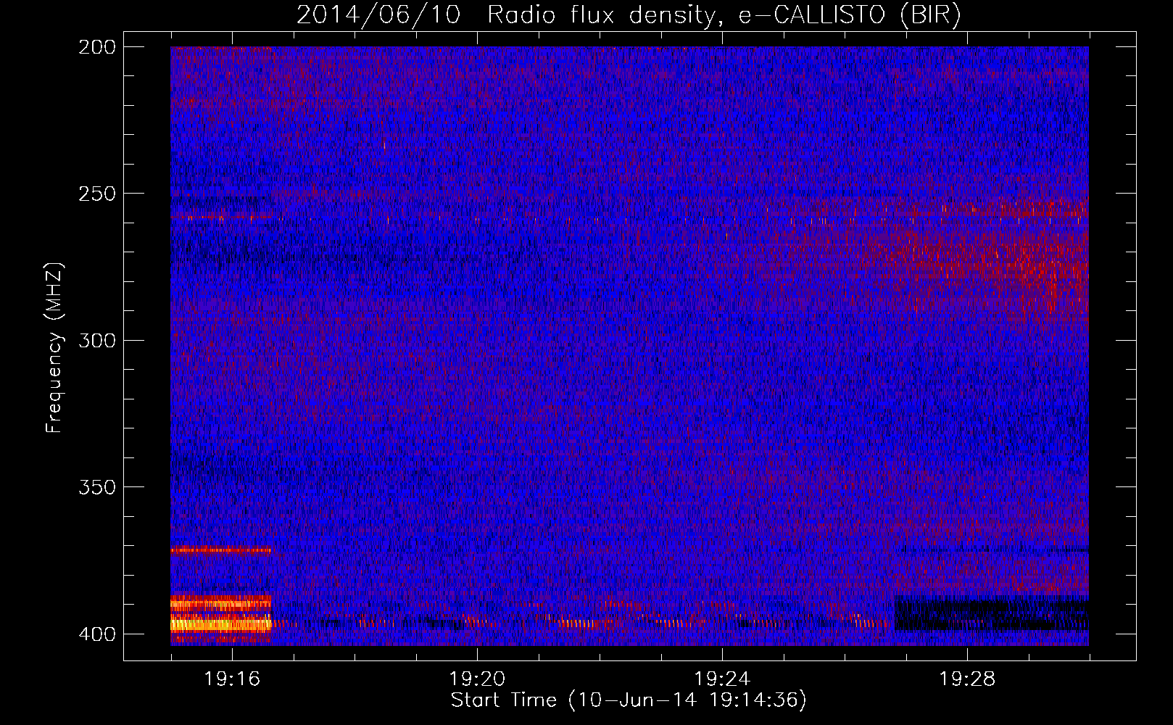This screenshot has width=1173, height=725.
Task: Click the plot title mentioning e-CALLISTO (BIR)
Action: click(x=629, y=14)
